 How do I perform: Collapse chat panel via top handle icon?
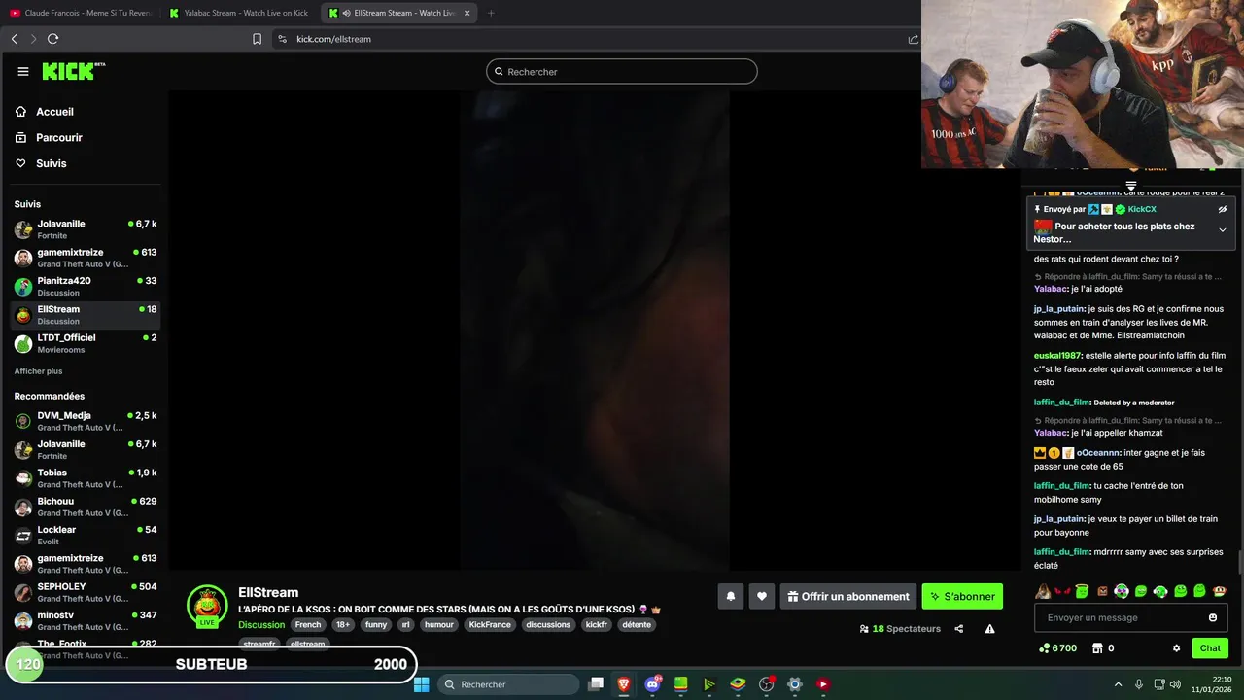1131,185
